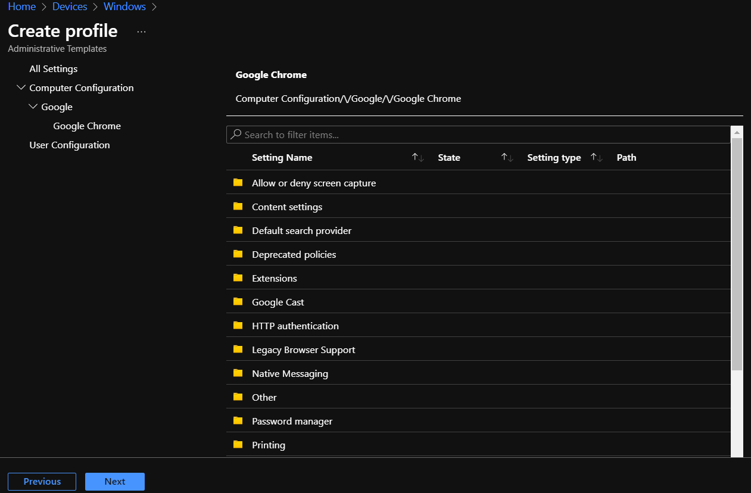The image size is (751, 493).
Task: Click the folder icon beside Content settings
Action: point(238,206)
